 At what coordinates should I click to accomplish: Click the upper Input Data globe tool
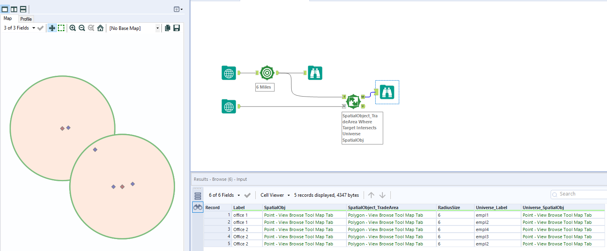tap(229, 73)
